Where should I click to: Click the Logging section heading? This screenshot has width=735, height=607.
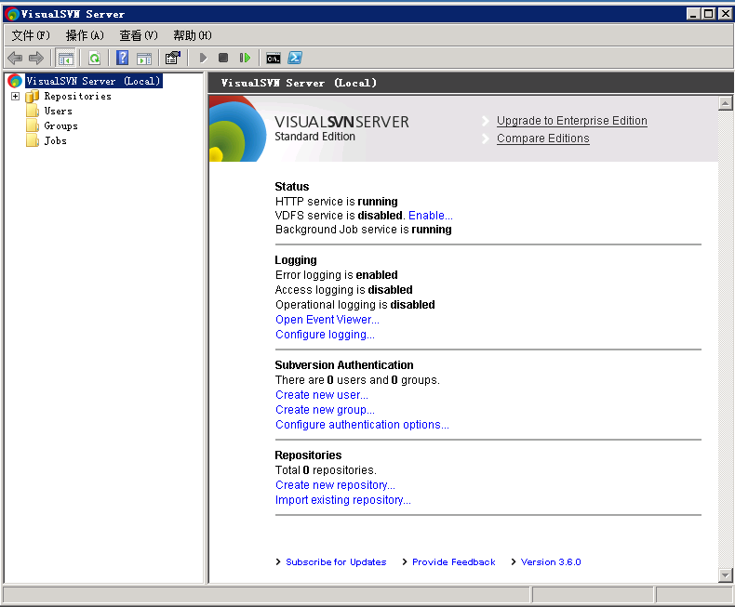pyautogui.click(x=295, y=260)
